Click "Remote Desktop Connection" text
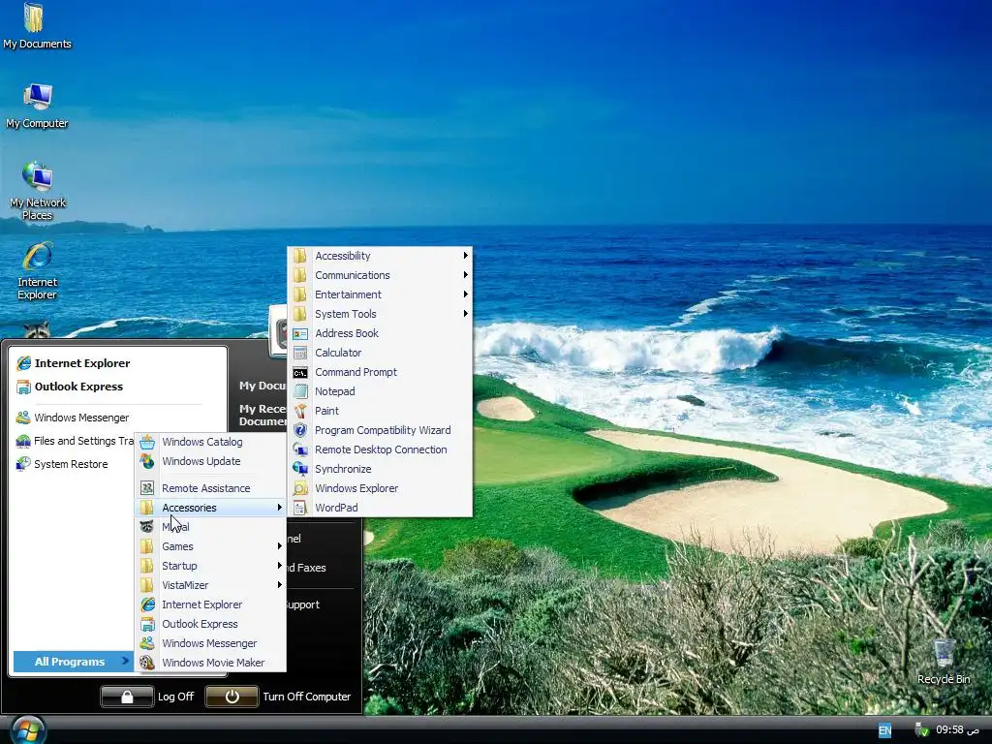Viewport: 992px width, 744px height. [x=381, y=449]
